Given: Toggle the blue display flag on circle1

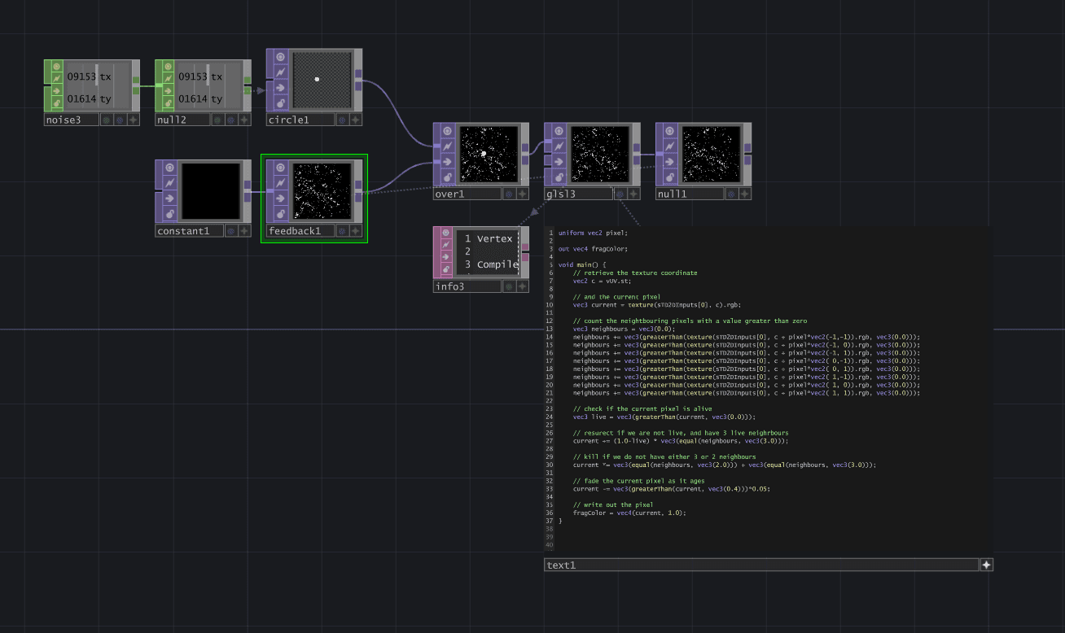Looking at the screenshot, I should (x=342, y=120).
